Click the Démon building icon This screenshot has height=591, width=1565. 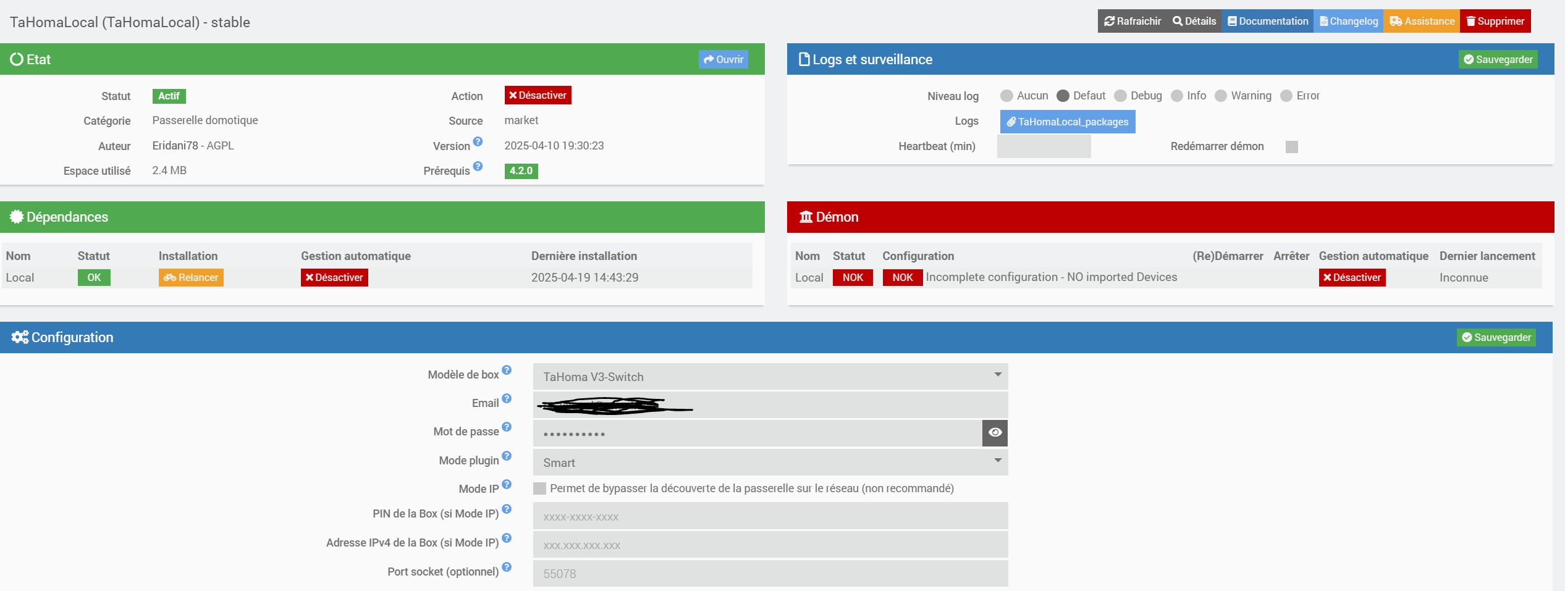click(806, 217)
